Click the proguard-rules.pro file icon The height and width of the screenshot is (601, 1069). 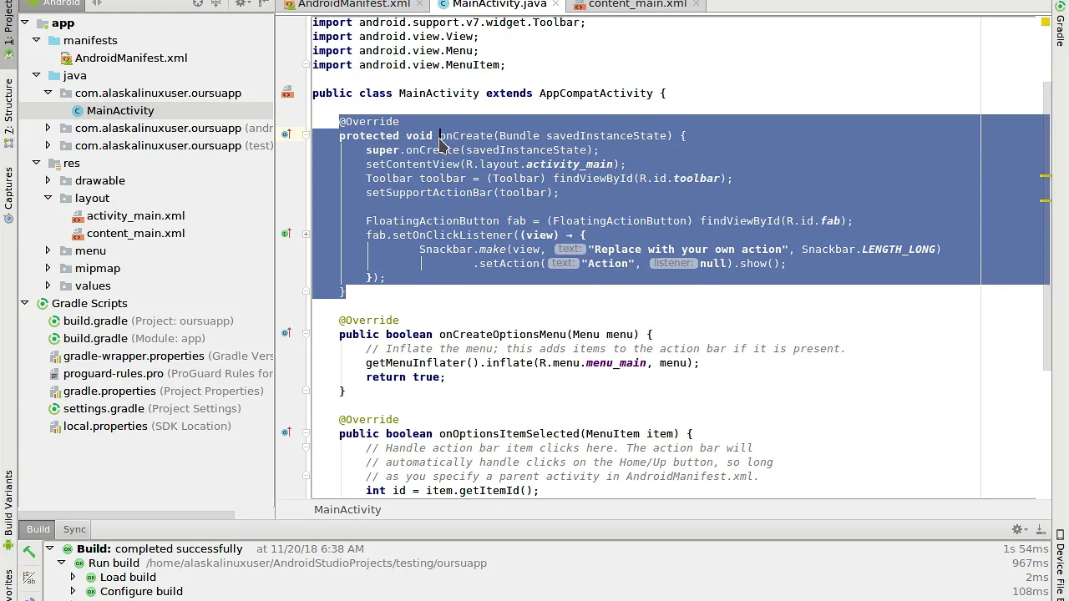(x=54, y=374)
